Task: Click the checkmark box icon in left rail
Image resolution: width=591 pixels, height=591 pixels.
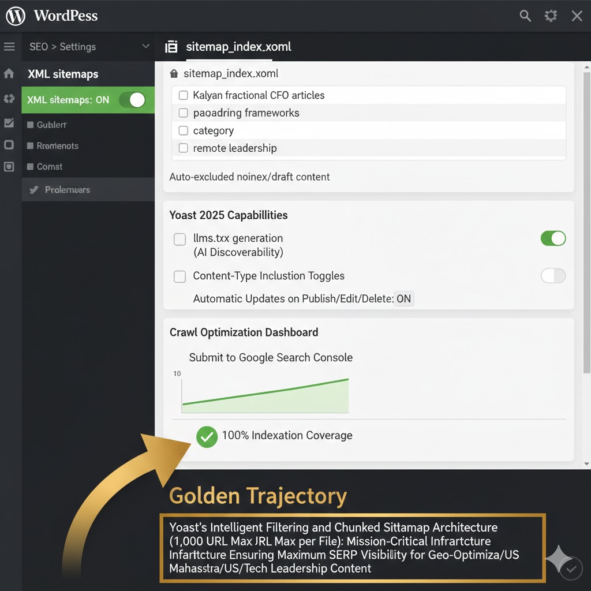Action: tap(9, 123)
